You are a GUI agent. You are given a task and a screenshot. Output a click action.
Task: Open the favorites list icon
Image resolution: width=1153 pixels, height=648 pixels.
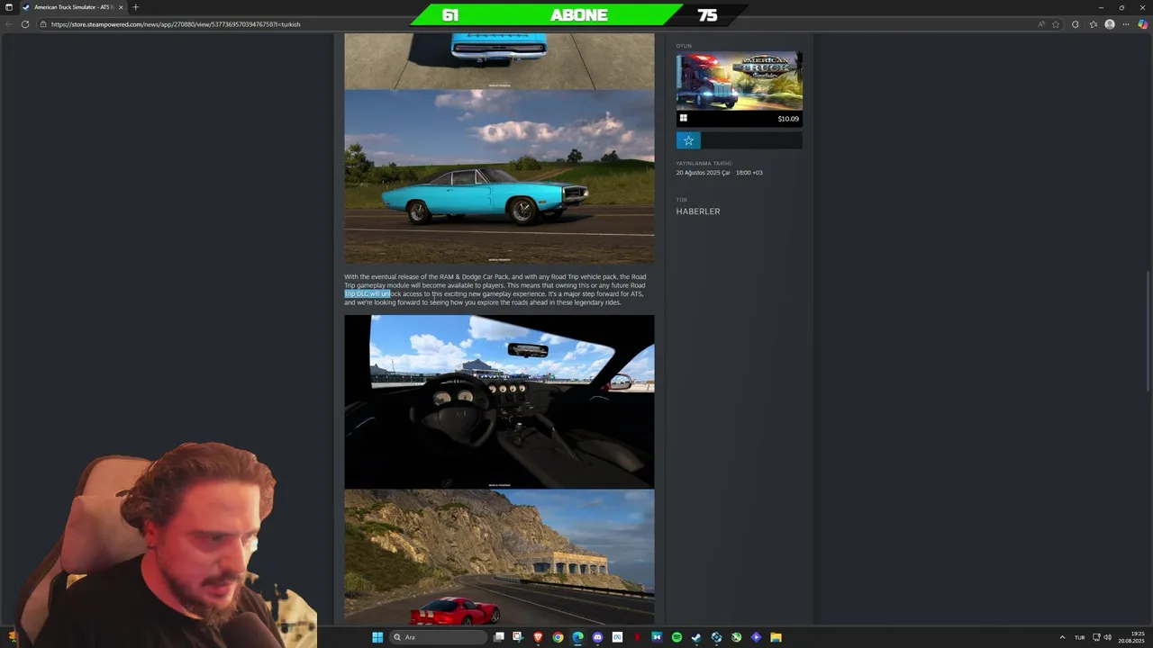pos(1094,24)
